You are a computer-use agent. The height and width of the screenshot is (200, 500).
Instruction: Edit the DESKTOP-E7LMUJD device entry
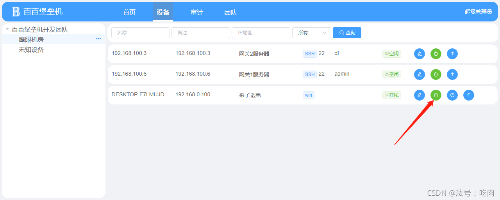tap(420, 95)
